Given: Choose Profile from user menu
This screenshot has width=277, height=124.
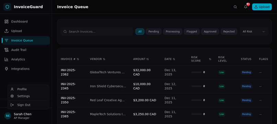Looking at the screenshot, I should pyautogui.click(x=28, y=89).
